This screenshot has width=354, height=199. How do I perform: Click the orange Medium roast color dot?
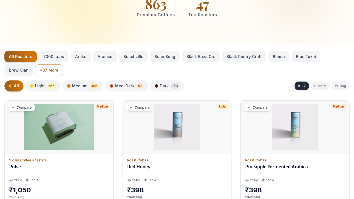68,86
